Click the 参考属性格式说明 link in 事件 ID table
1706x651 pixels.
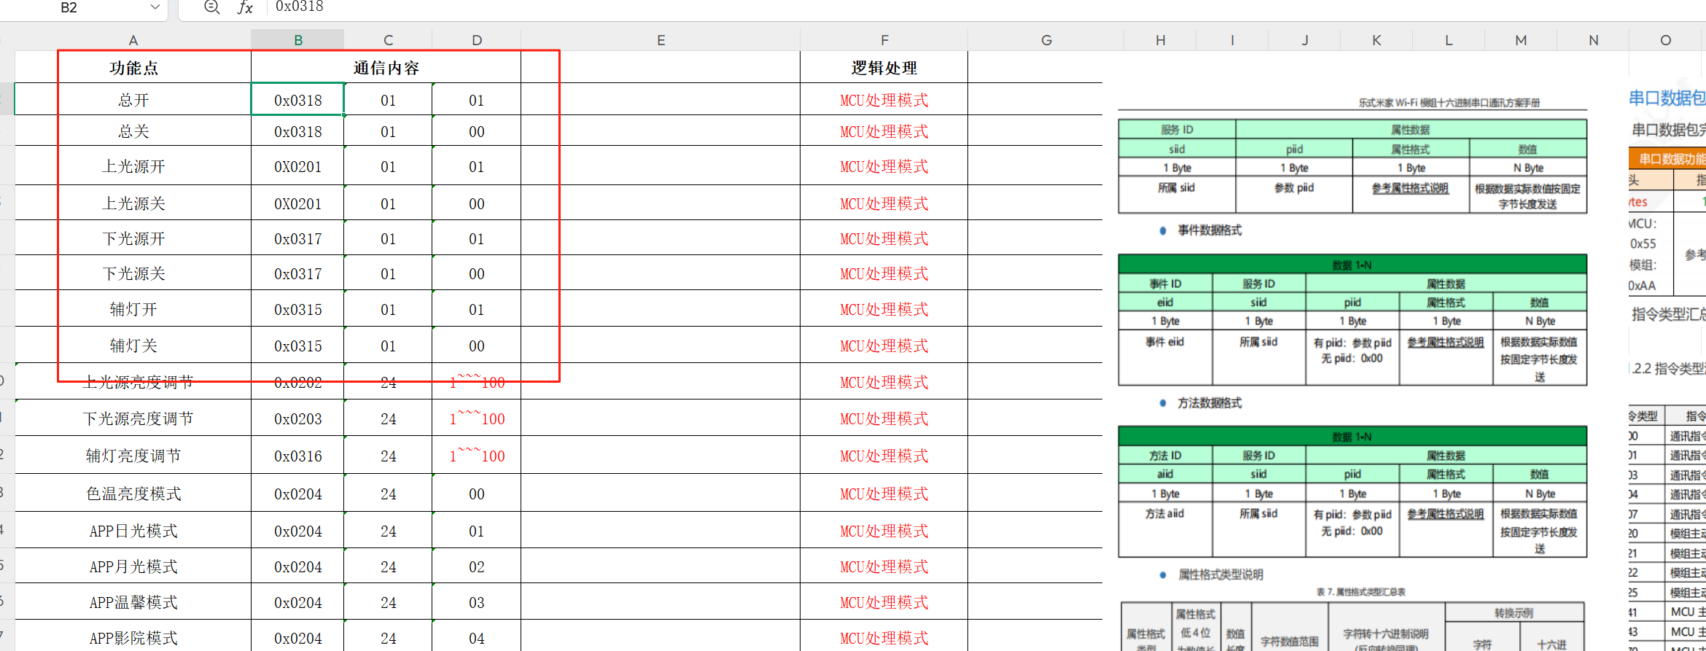point(1445,342)
